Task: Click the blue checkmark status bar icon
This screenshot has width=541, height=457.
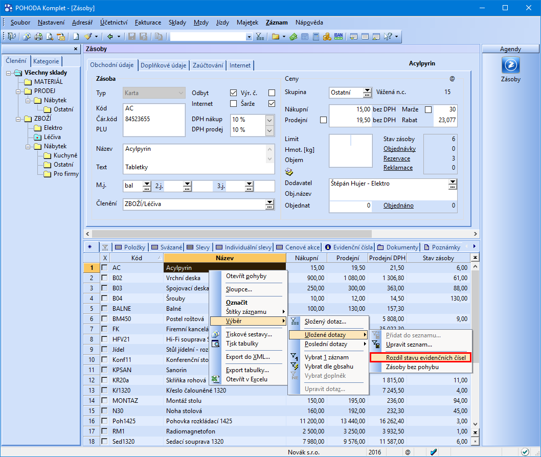Action: tap(434, 452)
